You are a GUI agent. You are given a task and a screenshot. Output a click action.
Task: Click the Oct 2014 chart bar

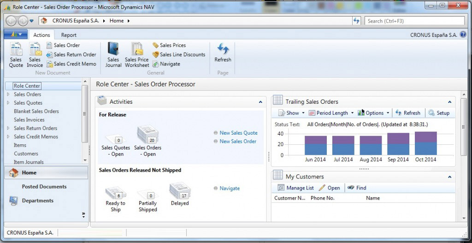425,143
